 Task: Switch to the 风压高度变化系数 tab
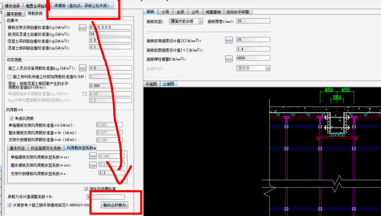[46, 148]
